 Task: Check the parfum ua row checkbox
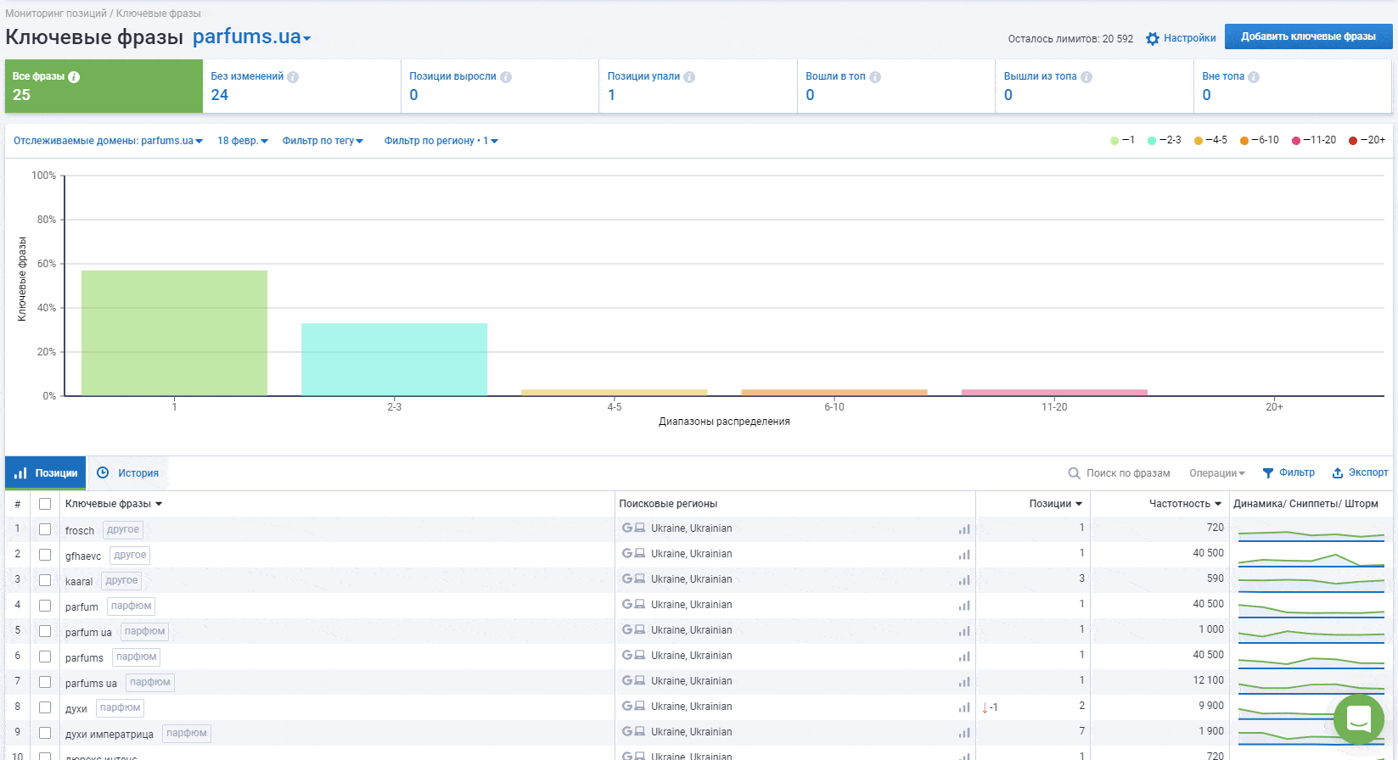coord(45,631)
